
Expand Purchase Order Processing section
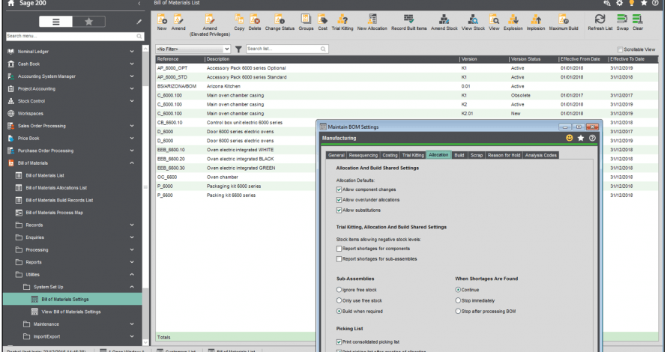(x=132, y=151)
